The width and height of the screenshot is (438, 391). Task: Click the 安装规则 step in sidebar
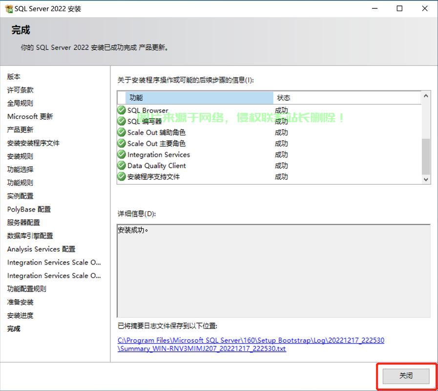[x=20, y=156]
